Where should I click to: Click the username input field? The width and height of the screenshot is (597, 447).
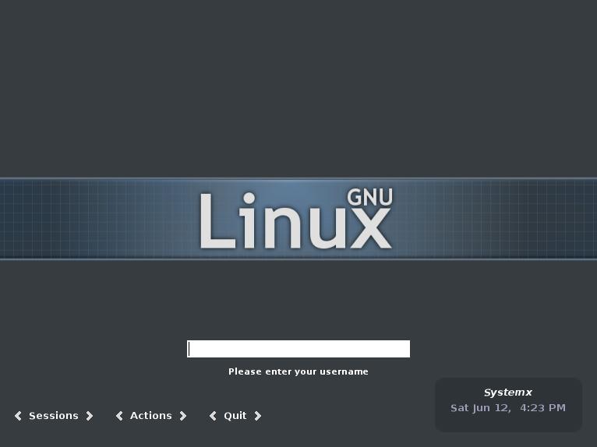click(298, 349)
